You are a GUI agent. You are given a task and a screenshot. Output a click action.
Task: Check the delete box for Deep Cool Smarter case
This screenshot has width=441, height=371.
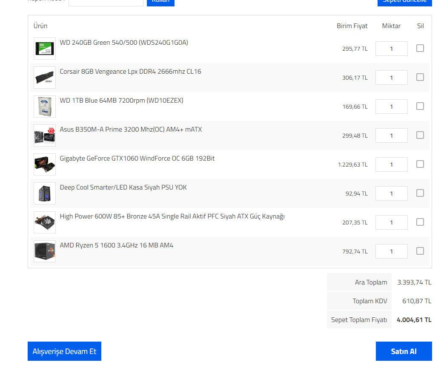(420, 193)
